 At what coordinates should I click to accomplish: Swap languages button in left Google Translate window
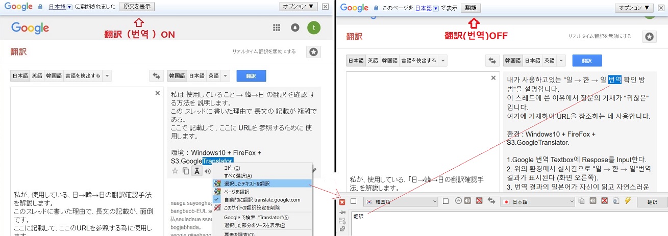pyautogui.click(x=156, y=76)
